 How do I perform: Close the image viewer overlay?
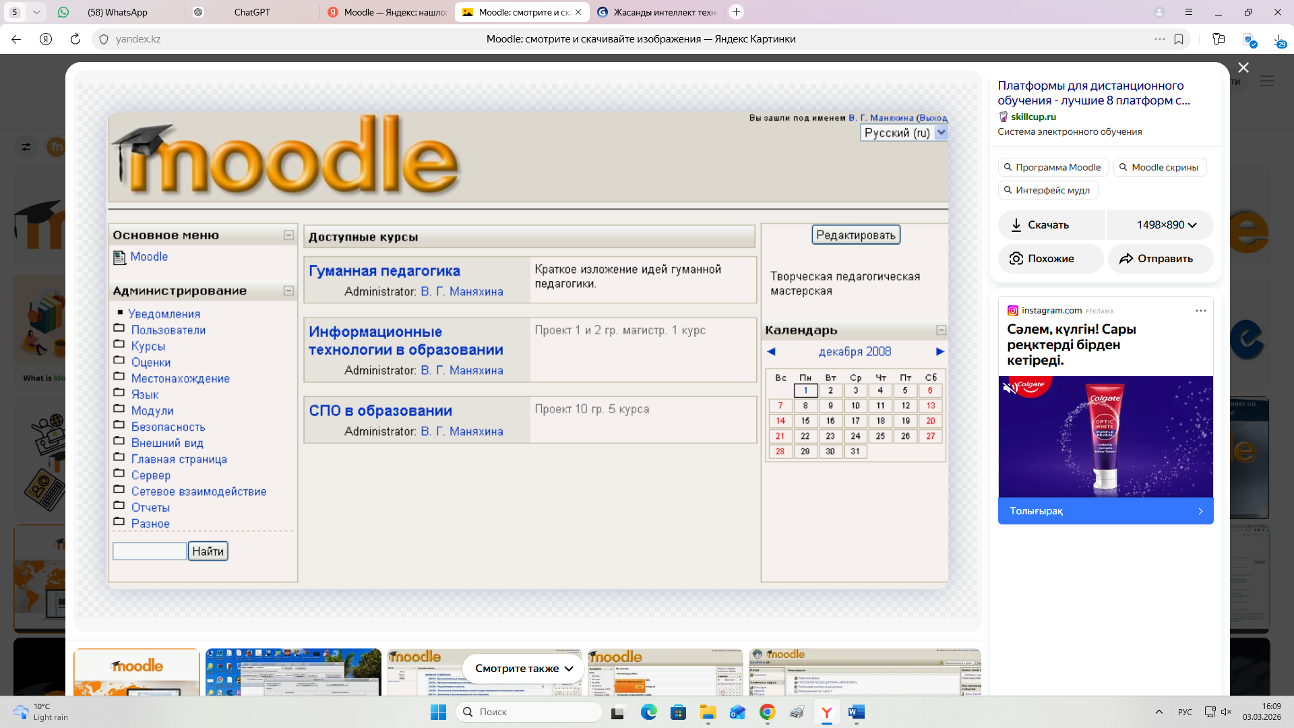point(1243,67)
